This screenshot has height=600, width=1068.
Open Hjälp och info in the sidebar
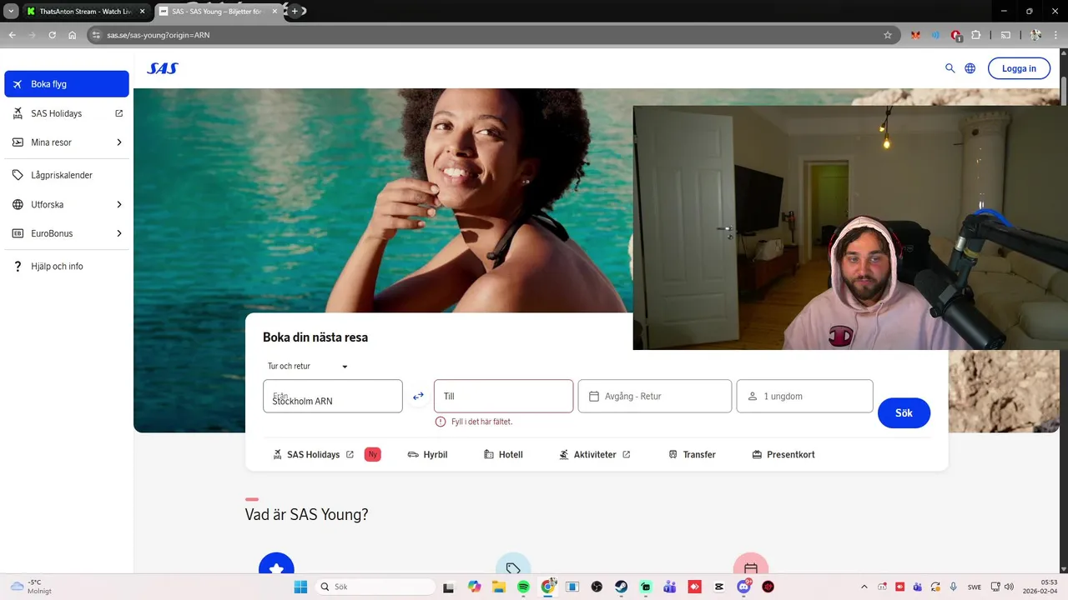(67, 266)
